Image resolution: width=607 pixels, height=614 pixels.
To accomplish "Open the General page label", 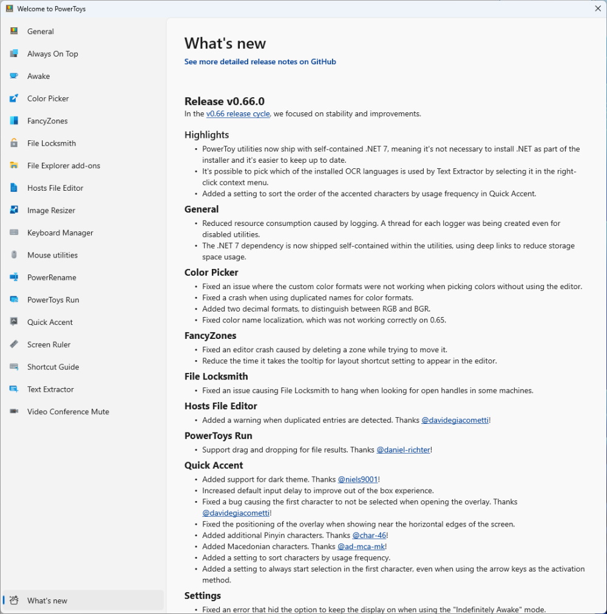I will (41, 32).
